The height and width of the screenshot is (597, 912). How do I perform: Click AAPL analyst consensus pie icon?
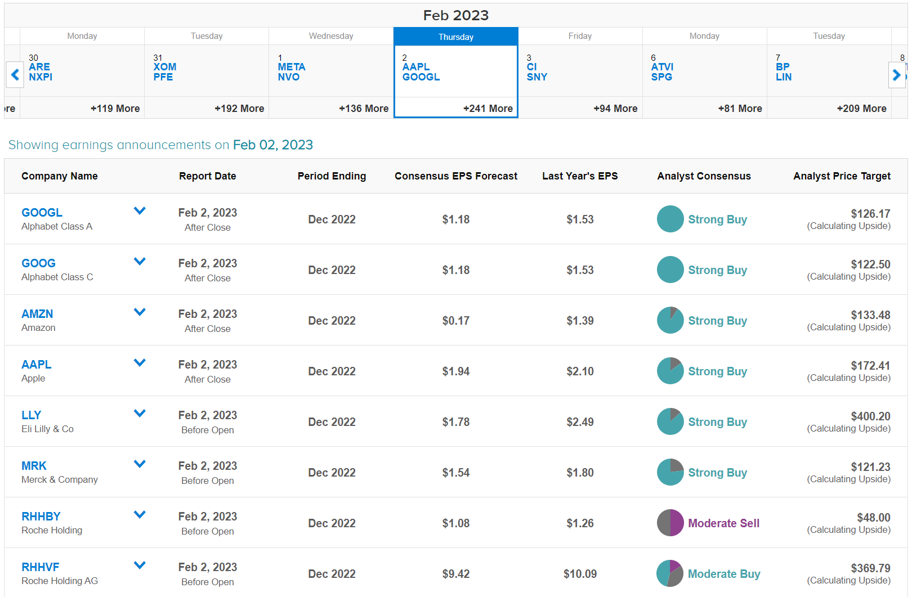[670, 371]
